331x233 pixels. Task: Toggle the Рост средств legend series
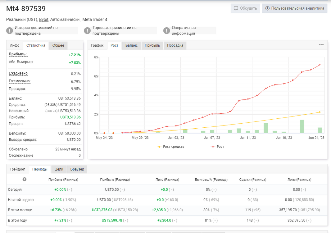[x=170, y=147]
